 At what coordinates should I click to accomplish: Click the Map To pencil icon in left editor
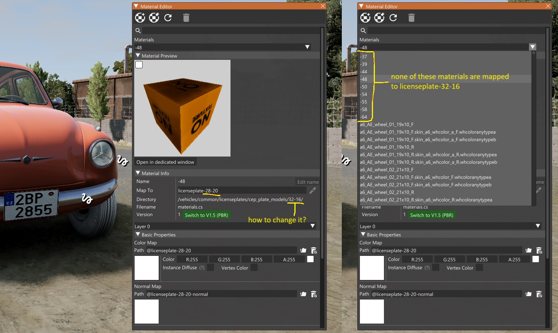coord(312,190)
